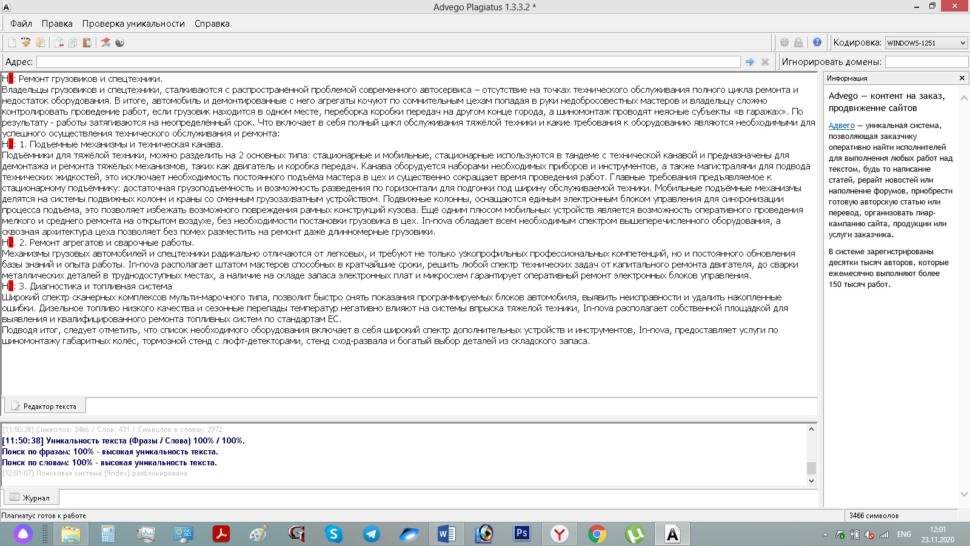Open Photoshop from the taskbar
Image resolution: width=970 pixels, height=546 pixels.
[521, 534]
